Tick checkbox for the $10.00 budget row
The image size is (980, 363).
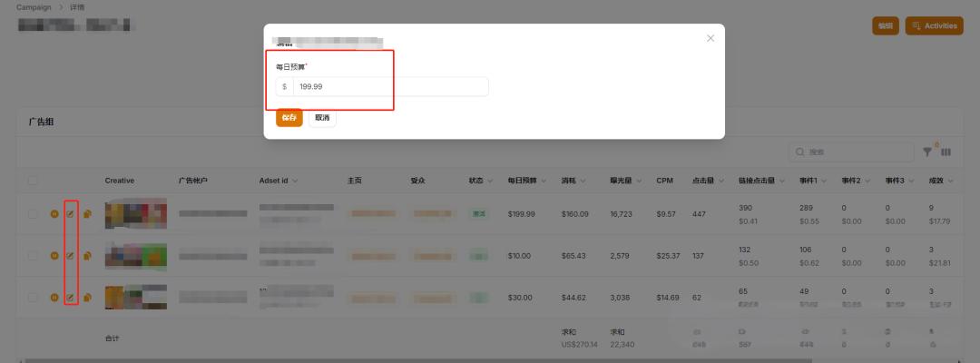click(33, 256)
